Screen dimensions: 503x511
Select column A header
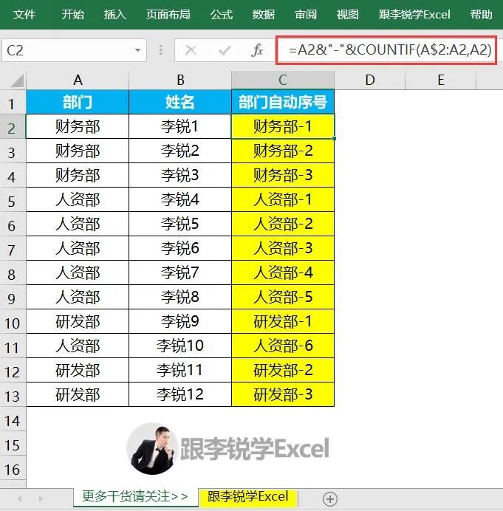coord(78,80)
